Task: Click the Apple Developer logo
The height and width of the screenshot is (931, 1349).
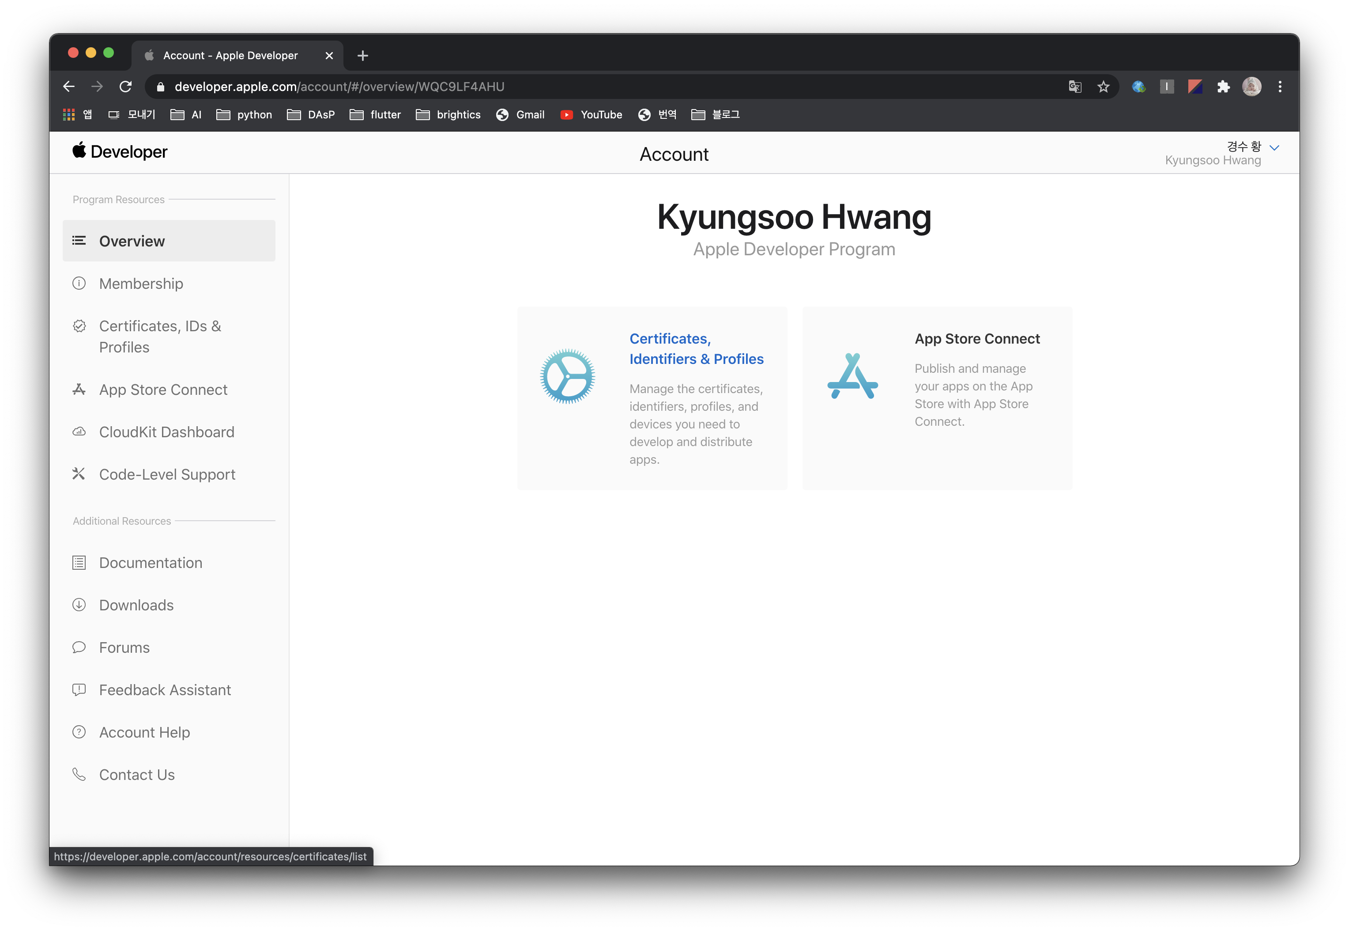Action: click(120, 151)
